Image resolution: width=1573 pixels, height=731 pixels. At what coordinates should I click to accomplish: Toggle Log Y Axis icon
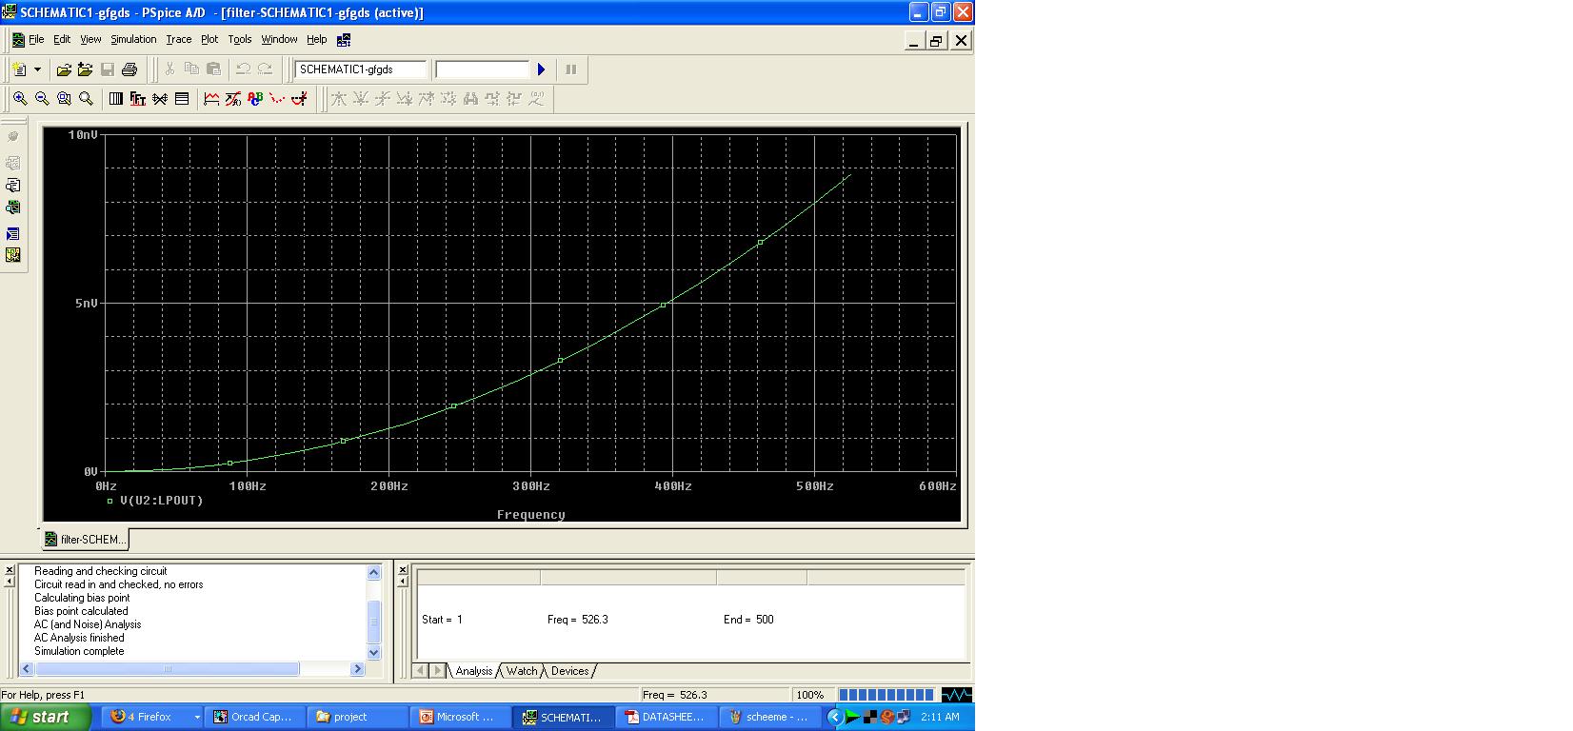click(182, 98)
